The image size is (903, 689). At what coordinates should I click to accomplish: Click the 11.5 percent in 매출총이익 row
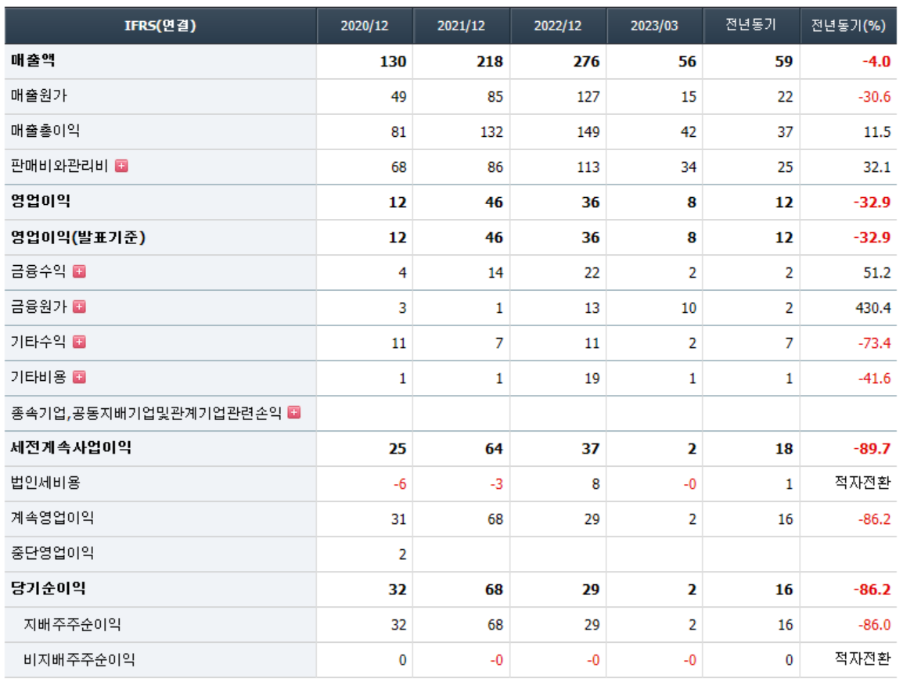pyautogui.click(x=877, y=132)
